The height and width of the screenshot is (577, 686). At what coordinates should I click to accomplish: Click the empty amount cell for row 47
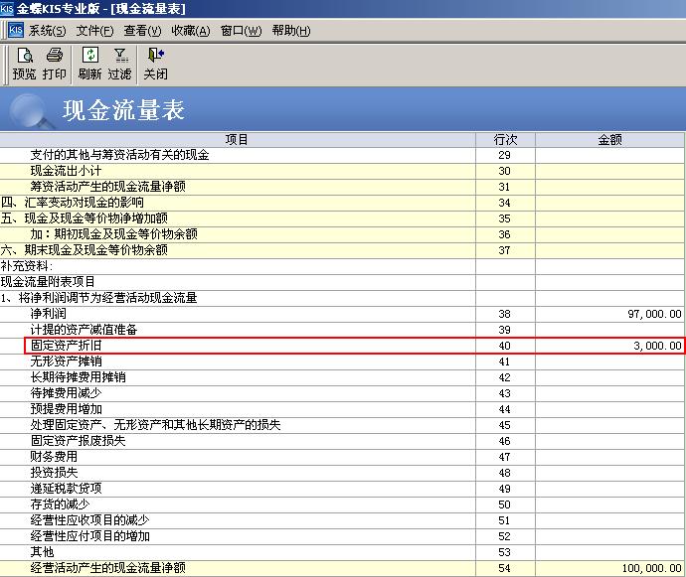point(609,457)
